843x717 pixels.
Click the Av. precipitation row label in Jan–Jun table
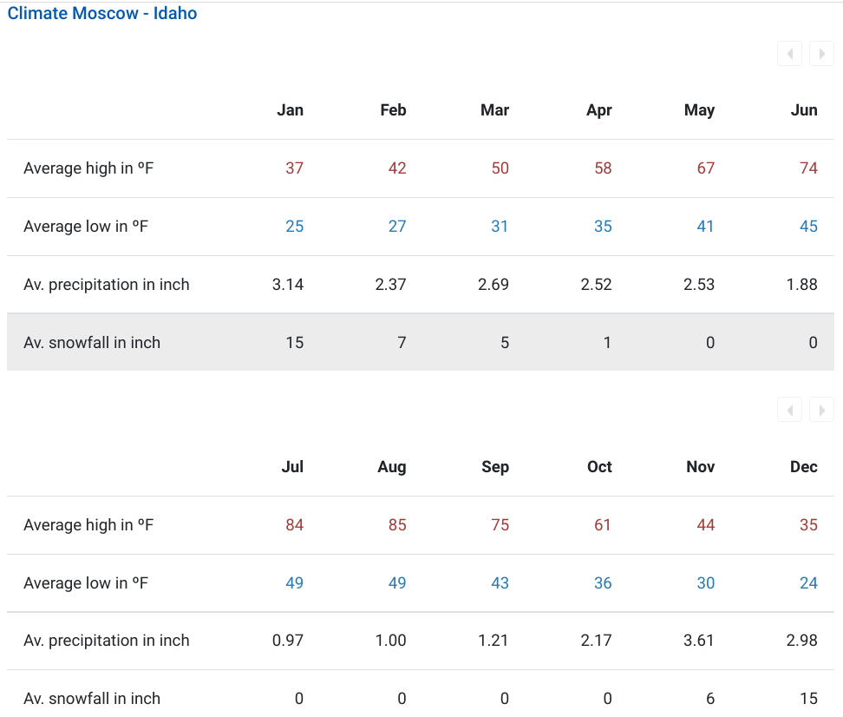[x=107, y=285]
